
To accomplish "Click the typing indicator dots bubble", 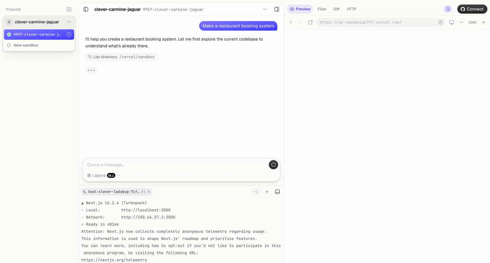I will pyautogui.click(x=91, y=70).
